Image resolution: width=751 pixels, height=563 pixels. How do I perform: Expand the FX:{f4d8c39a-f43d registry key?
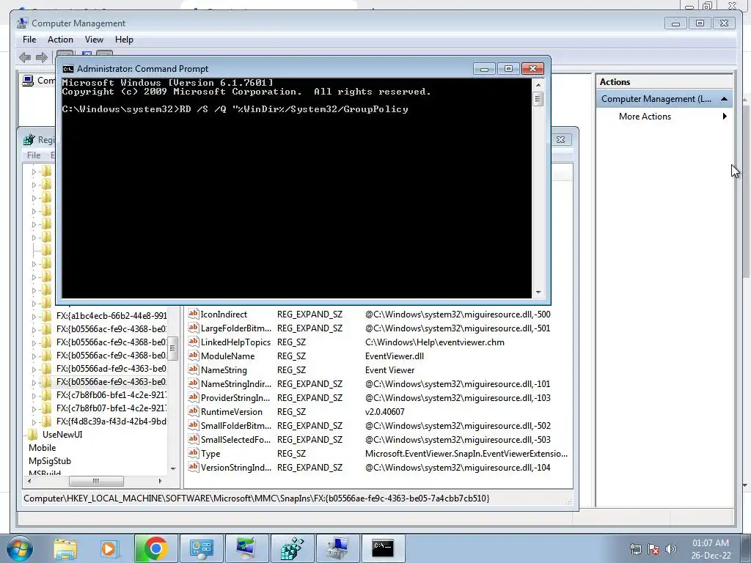click(x=34, y=422)
